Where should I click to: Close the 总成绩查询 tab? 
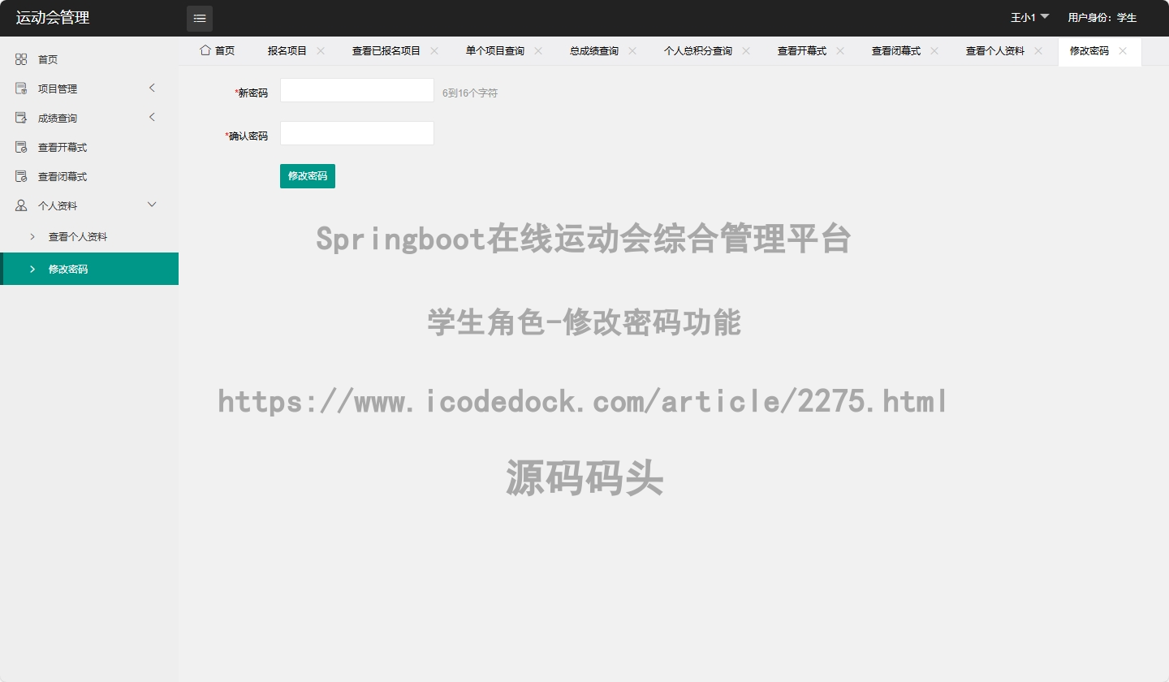pyautogui.click(x=632, y=50)
